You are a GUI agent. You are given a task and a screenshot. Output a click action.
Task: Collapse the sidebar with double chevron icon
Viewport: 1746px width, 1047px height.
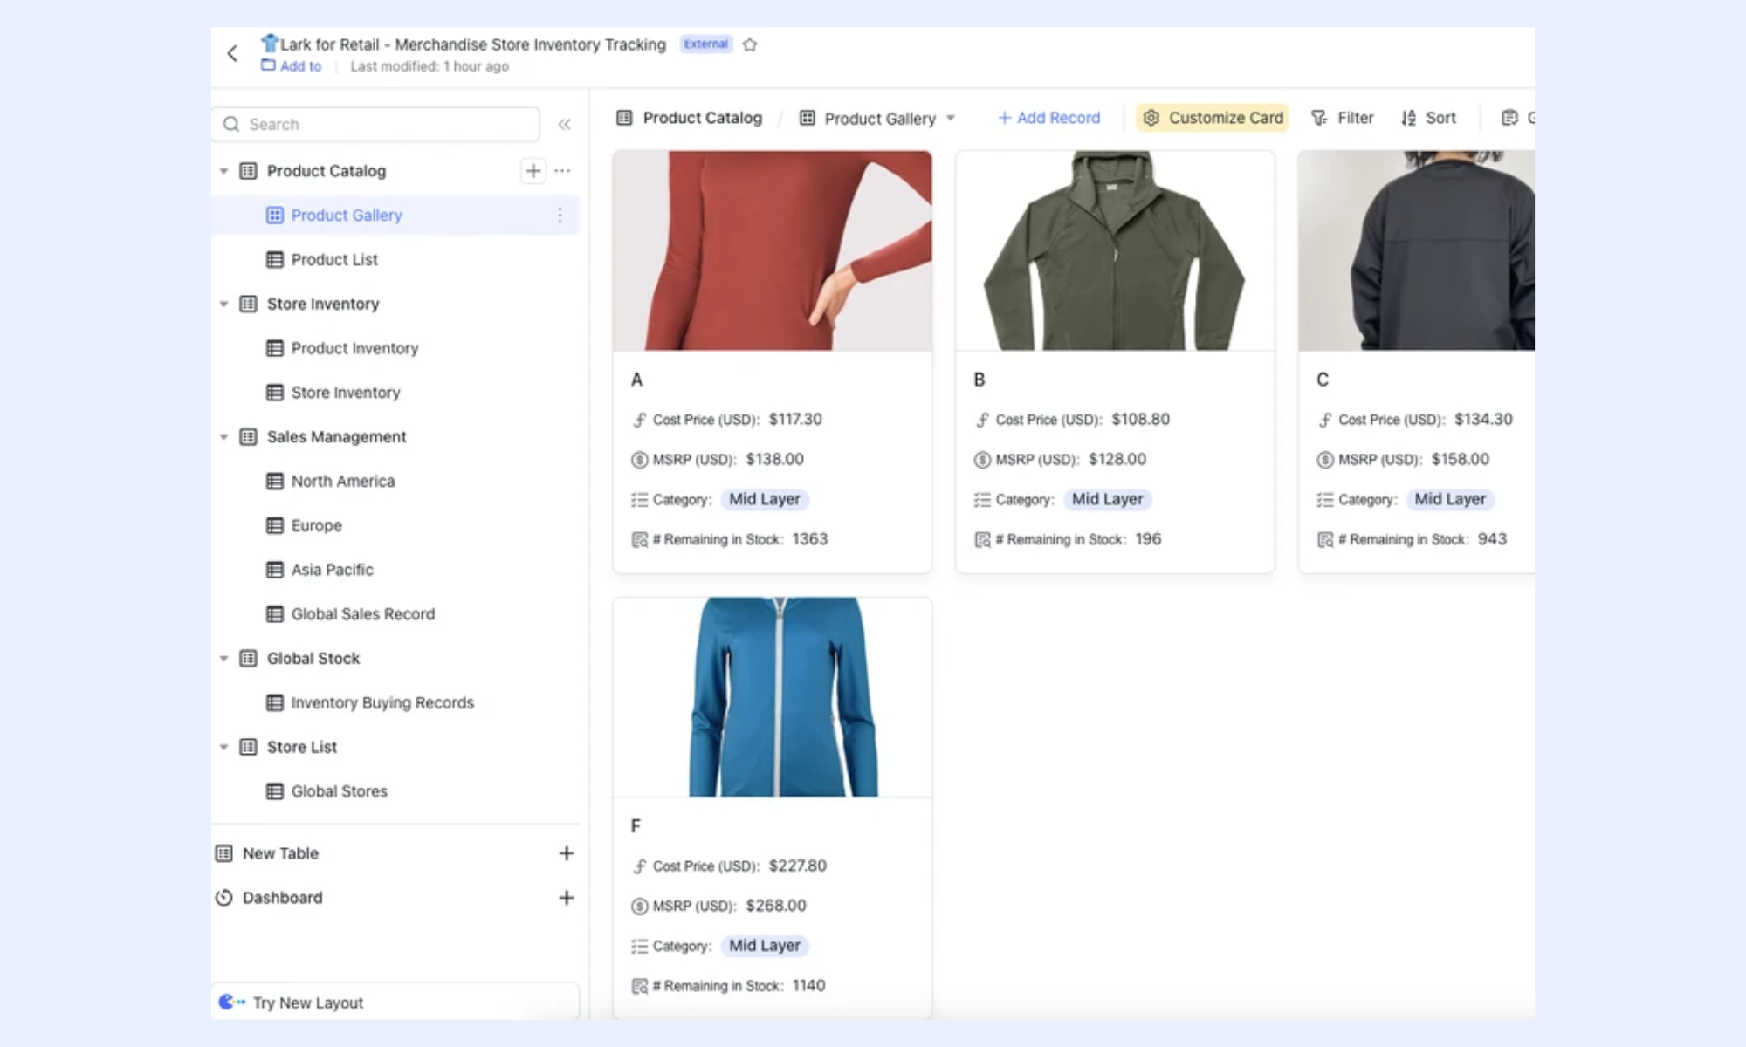[x=565, y=124]
